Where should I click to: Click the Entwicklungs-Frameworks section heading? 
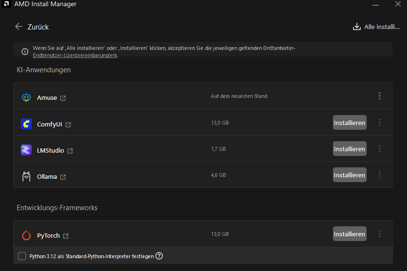click(x=57, y=208)
